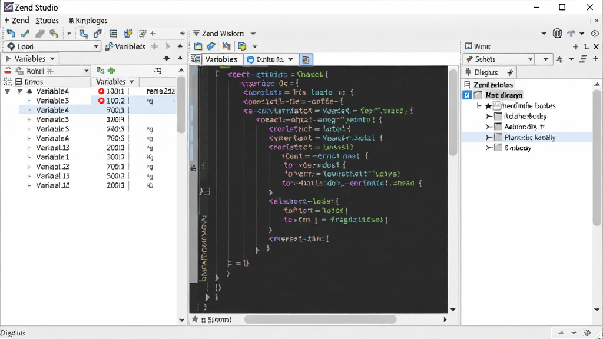
Task: Toggle the highlighted icon button after Dcihu fc tab
Action: [306, 59]
